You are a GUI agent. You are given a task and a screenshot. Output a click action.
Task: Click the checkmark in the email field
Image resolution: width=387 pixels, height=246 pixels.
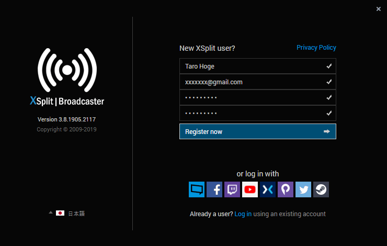(x=329, y=82)
